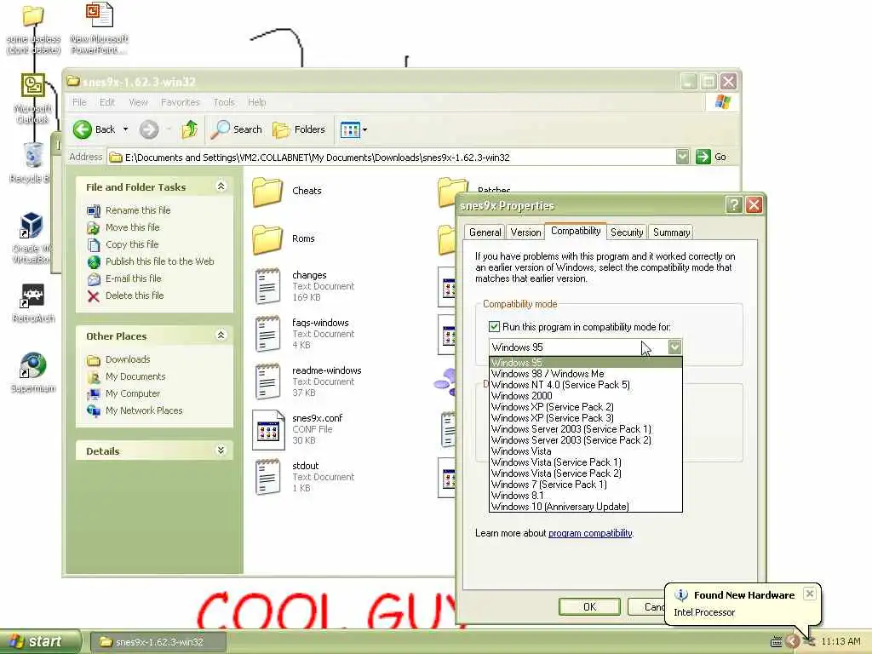
Task: Click the Forward arrow icon in Explorer toolbar
Action: [148, 129]
